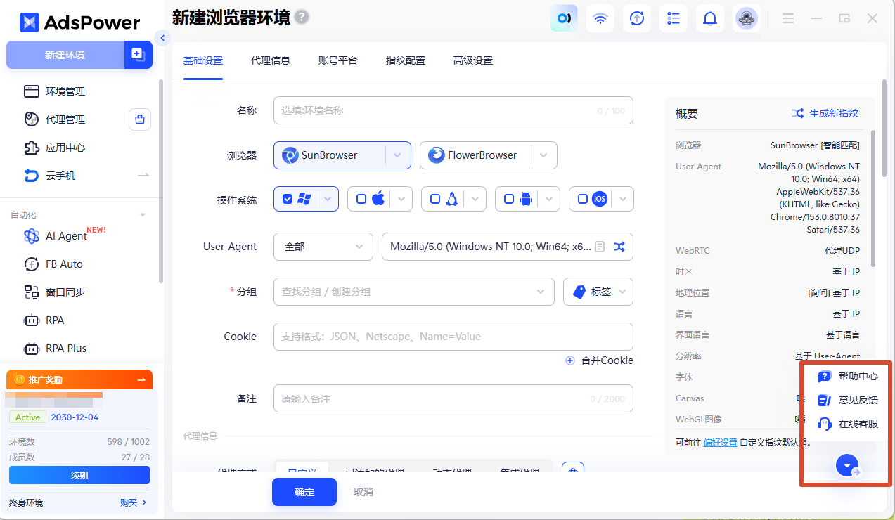Open the user avatar menu
The image size is (895, 520).
point(747,18)
